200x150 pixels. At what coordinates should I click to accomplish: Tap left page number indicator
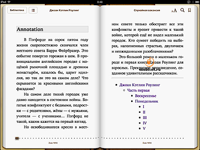coord(53,143)
